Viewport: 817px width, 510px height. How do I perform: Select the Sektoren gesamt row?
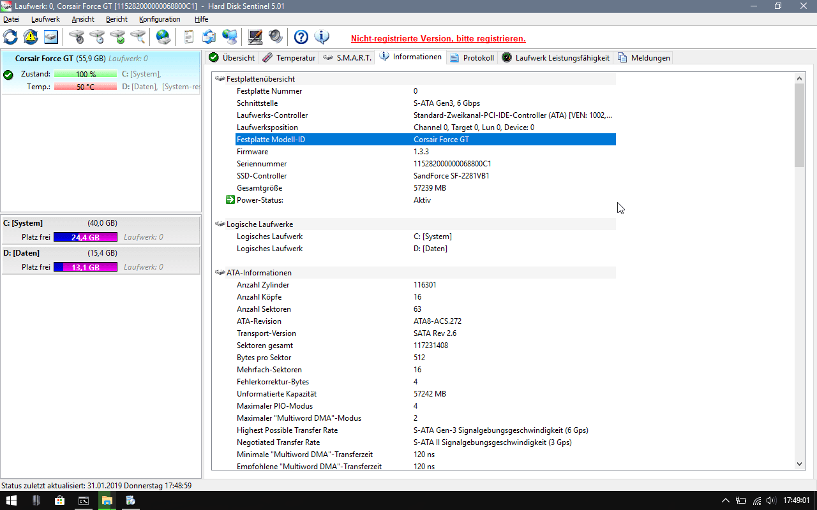click(426, 346)
